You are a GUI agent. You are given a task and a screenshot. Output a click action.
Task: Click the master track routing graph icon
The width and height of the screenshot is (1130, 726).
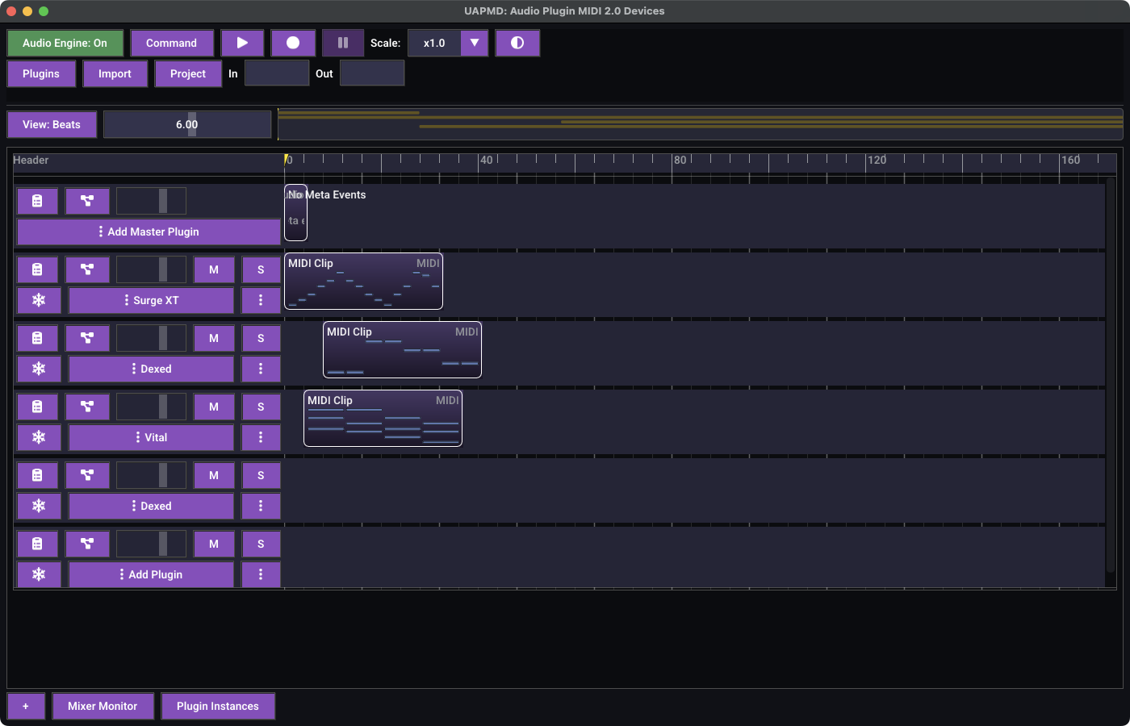[87, 201]
